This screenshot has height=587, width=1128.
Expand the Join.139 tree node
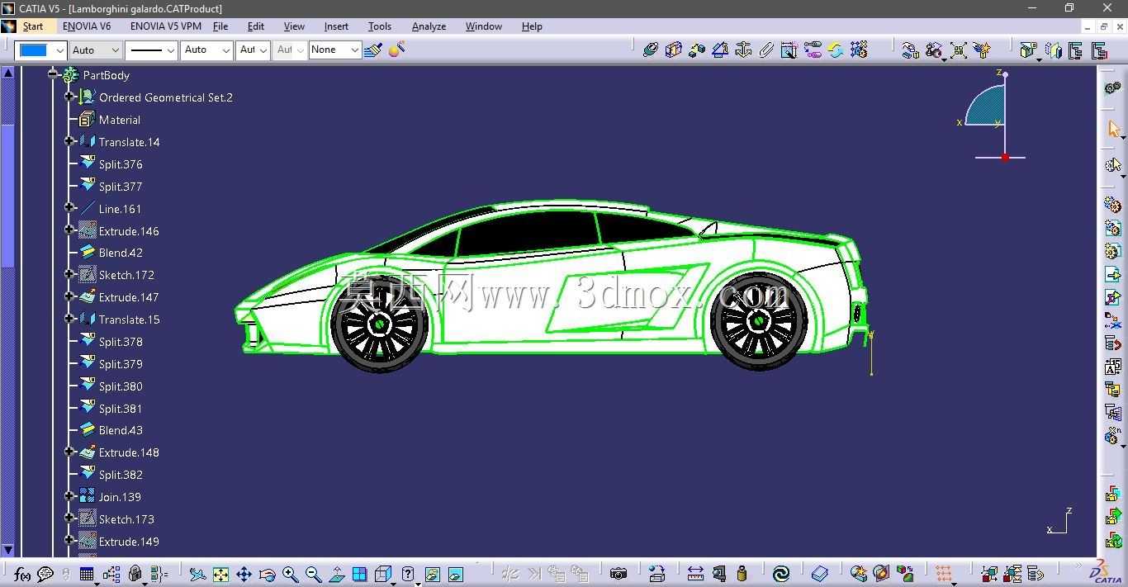[x=70, y=496]
